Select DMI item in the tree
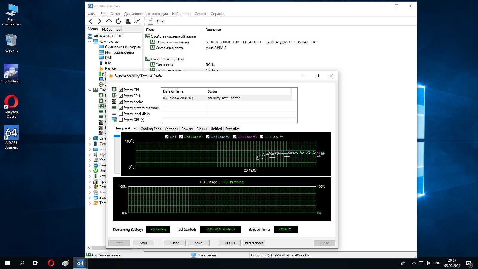Screen dimensions: 478x269 108,58
